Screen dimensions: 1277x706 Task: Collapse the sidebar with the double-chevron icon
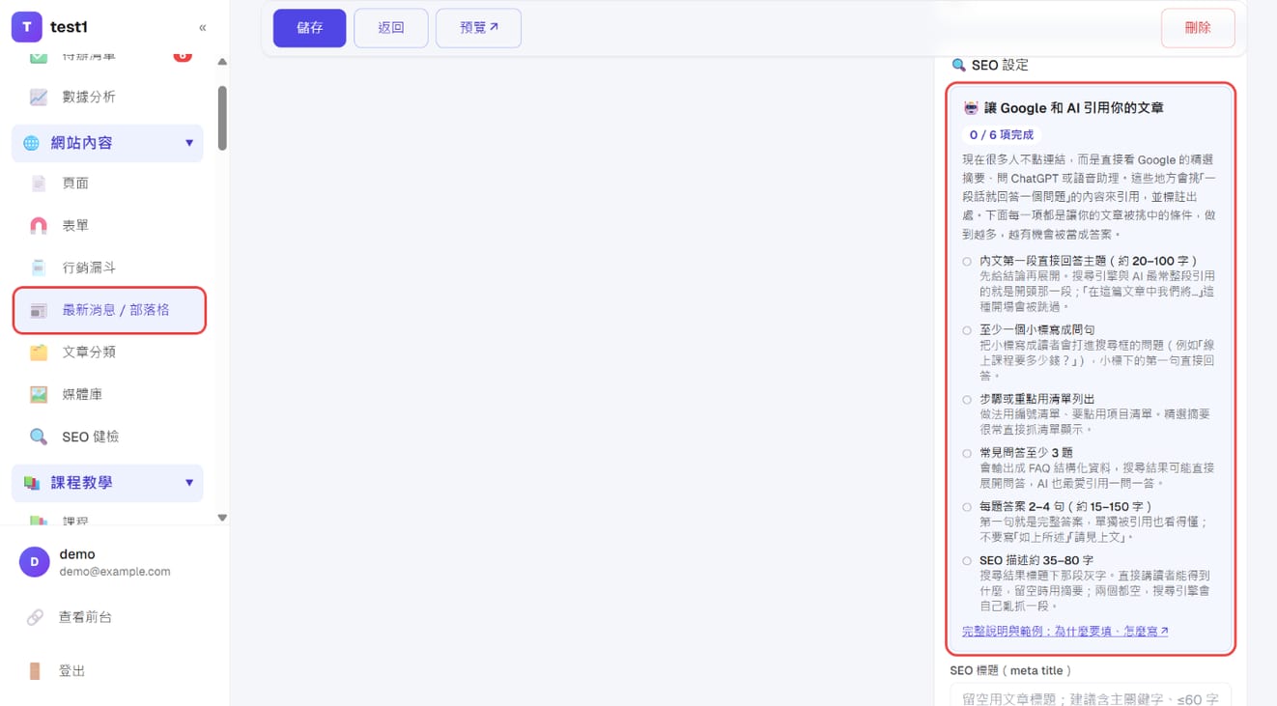[x=202, y=28]
